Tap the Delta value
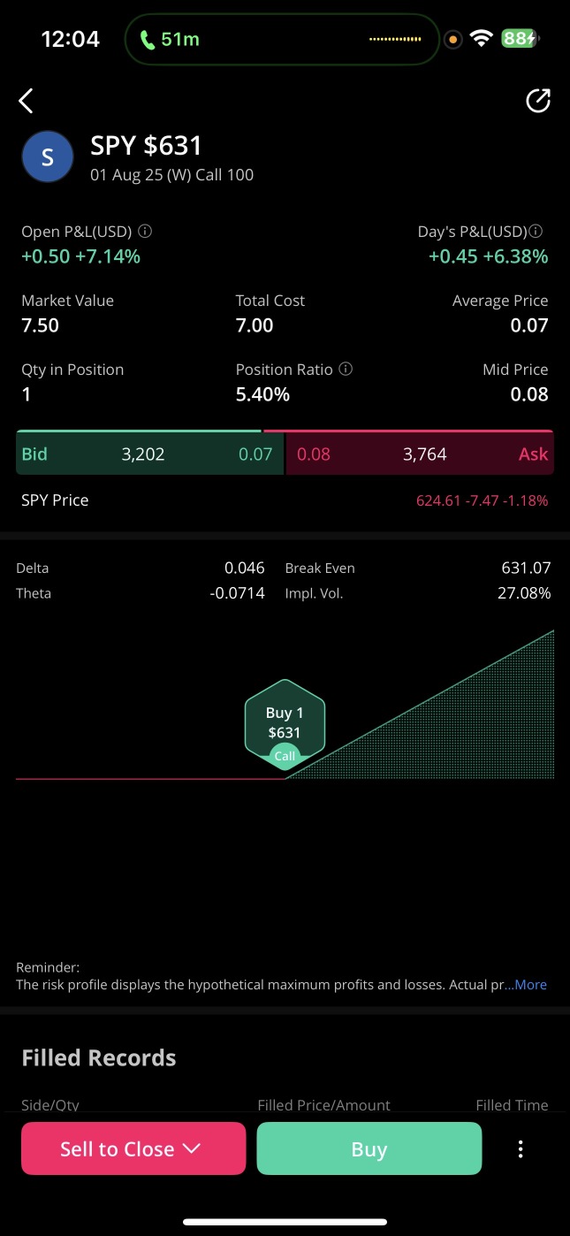The image size is (570, 1236). click(x=245, y=568)
